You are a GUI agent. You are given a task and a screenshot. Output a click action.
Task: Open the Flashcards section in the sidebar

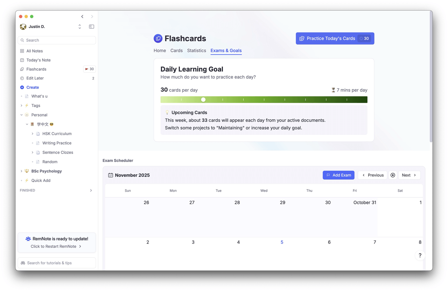pos(36,69)
